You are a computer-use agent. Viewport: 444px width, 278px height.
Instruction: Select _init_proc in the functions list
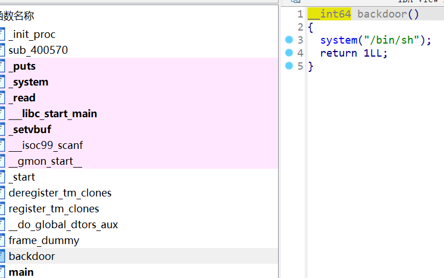click(x=139, y=34)
